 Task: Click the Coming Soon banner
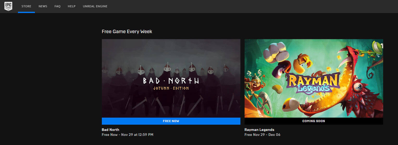314,121
